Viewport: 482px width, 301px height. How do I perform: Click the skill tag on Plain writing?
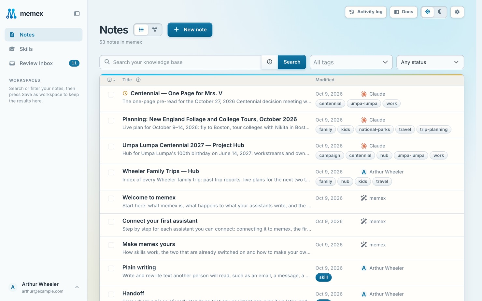323,277
